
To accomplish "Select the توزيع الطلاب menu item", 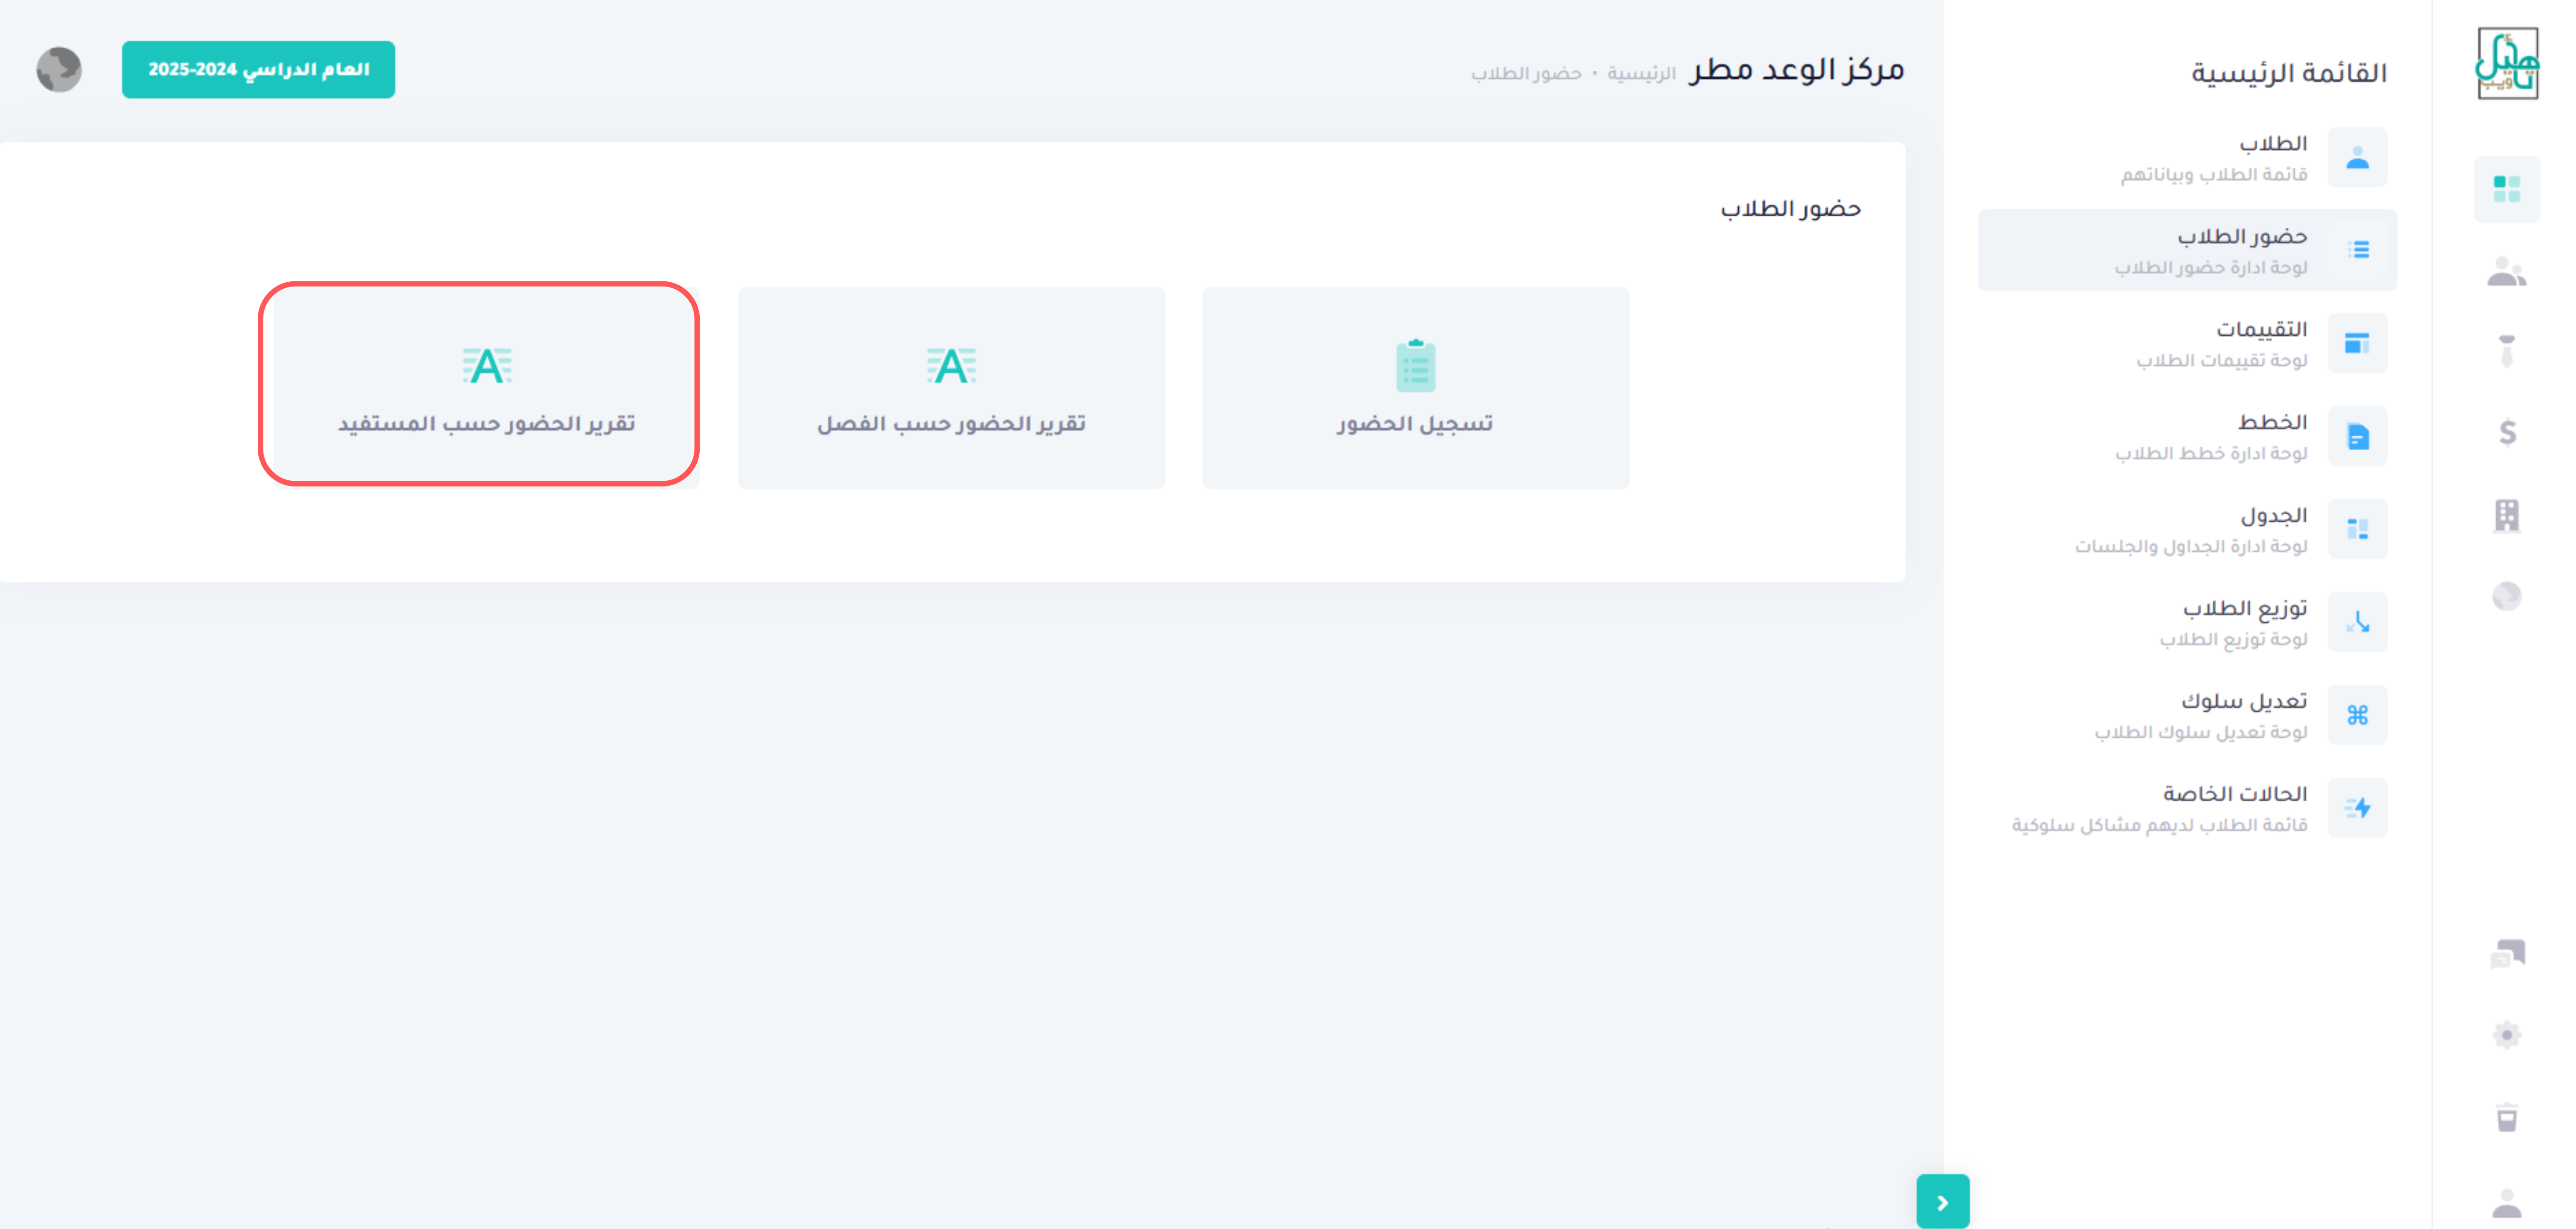I will coord(2187,622).
